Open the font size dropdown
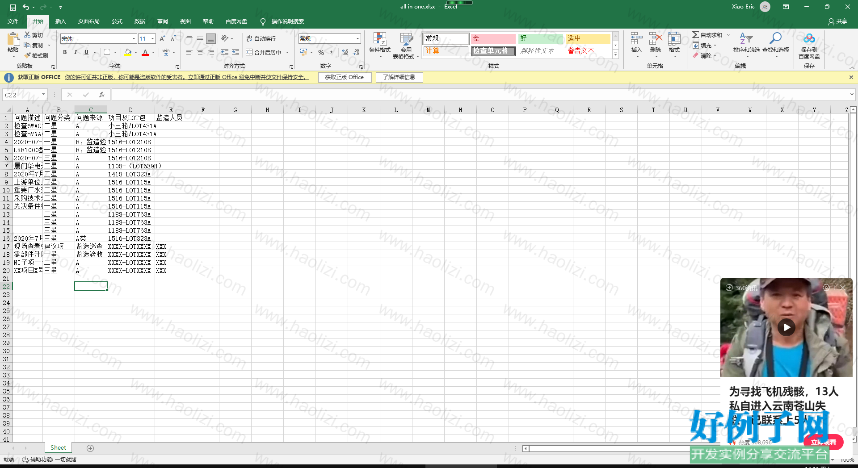This screenshot has width=858, height=468. (x=152, y=39)
